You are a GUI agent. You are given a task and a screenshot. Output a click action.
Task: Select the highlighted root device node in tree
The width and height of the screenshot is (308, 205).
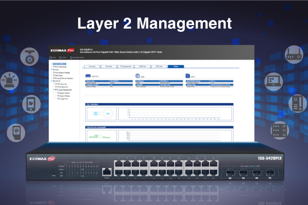[60, 64]
